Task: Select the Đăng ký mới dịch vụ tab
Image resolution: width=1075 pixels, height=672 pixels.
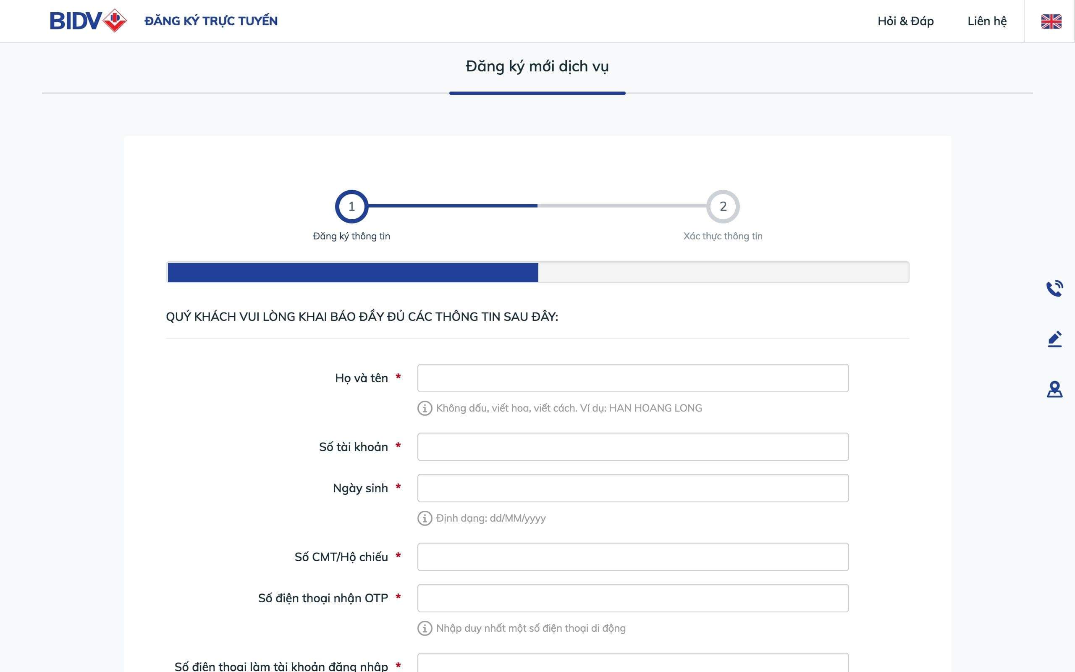Action: (x=537, y=66)
